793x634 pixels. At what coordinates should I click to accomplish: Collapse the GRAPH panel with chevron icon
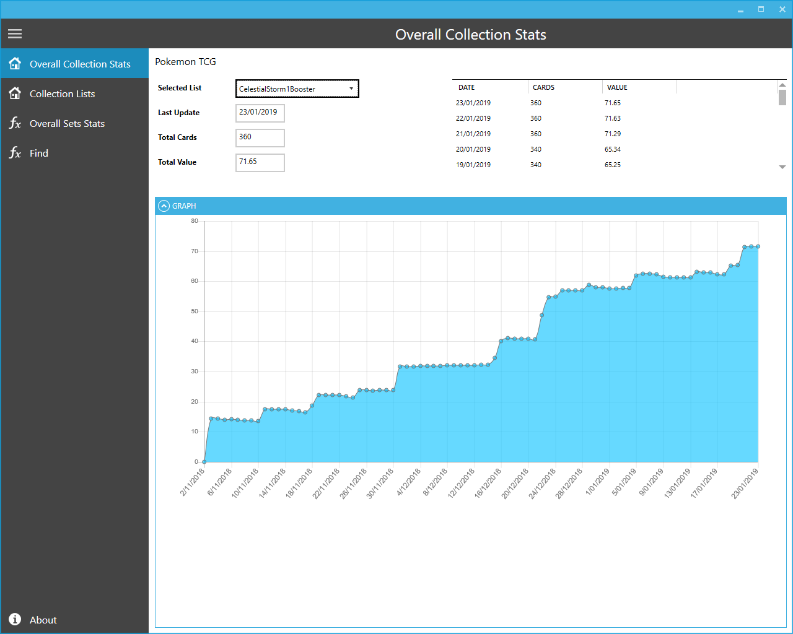coord(164,206)
